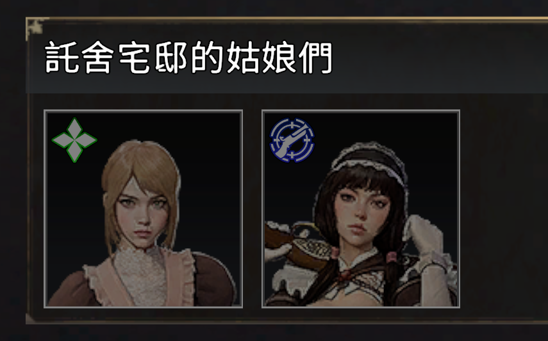Click the header bar right of the title
This screenshot has width=548, height=341.
pos(437,58)
